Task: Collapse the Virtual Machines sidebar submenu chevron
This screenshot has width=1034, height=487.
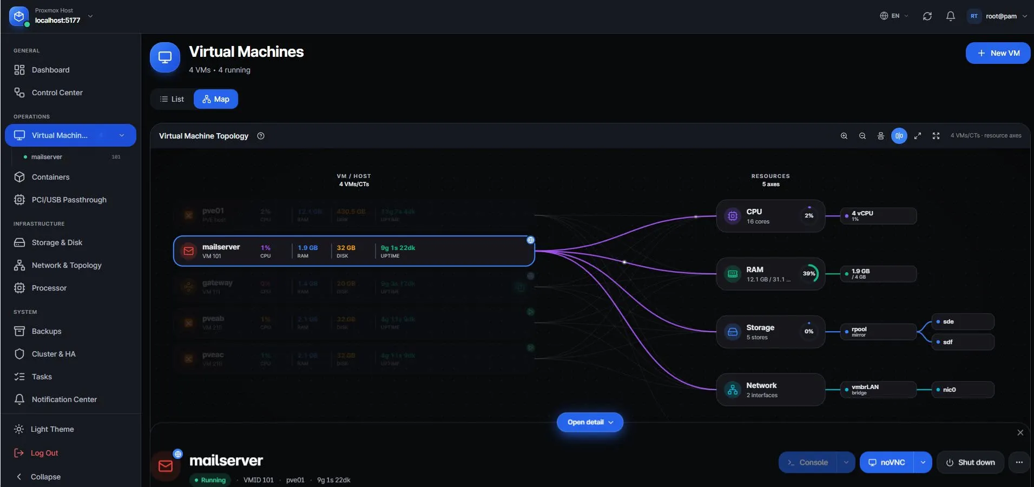Action: (122, 135)
